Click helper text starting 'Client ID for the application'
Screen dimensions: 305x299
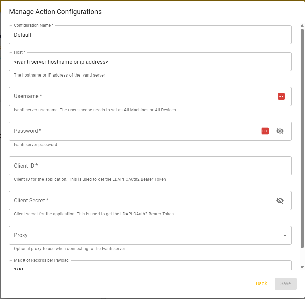pyautogui.click(x=90, y=179)
